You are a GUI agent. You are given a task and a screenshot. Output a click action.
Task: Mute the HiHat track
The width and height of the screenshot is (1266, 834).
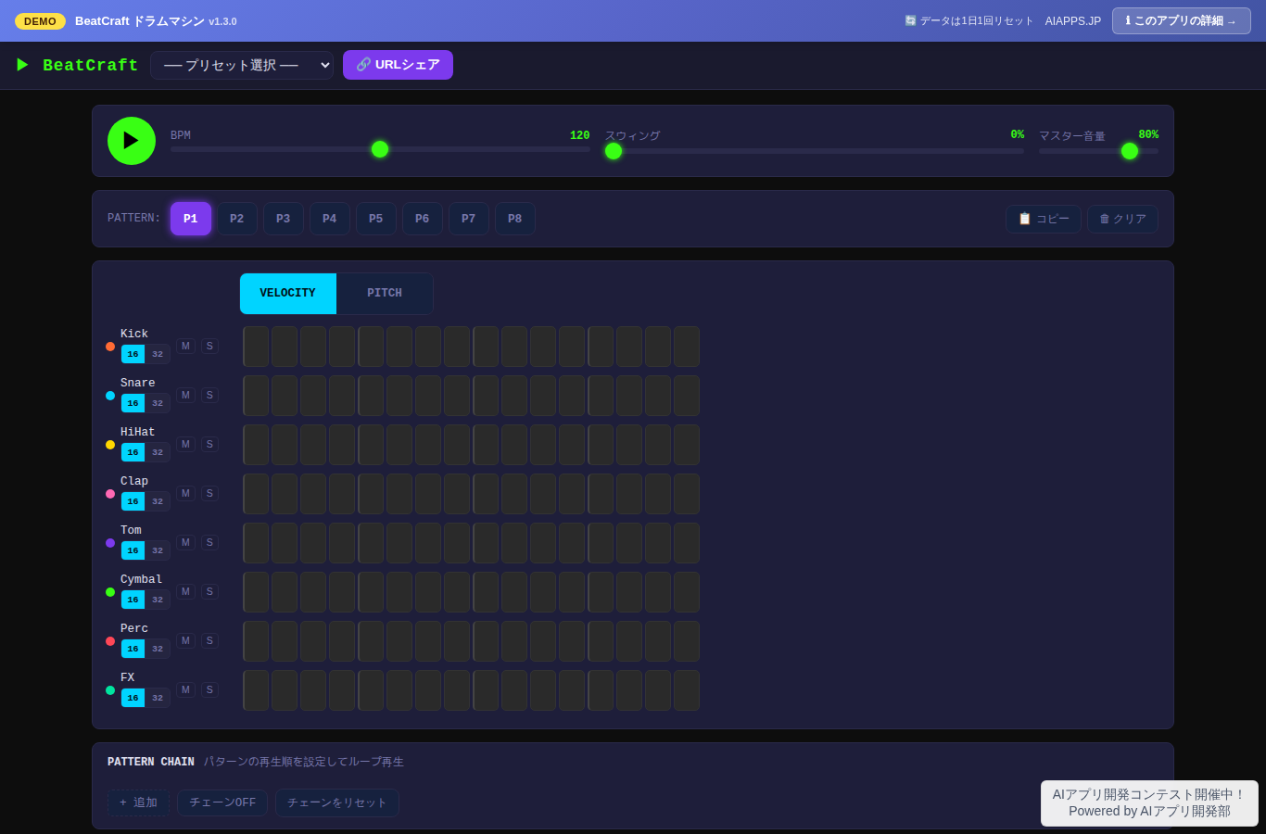pos(185,444)
